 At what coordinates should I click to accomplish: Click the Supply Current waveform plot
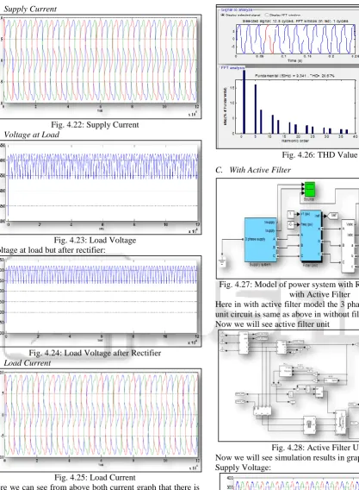(x=100, y=60)
